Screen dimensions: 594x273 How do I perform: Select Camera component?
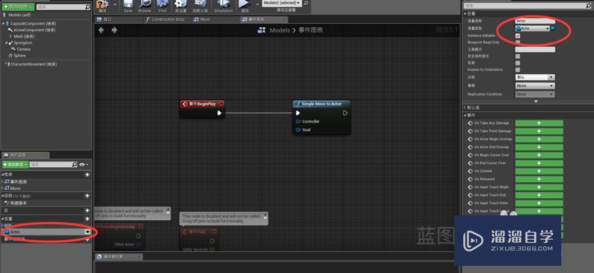24,49
